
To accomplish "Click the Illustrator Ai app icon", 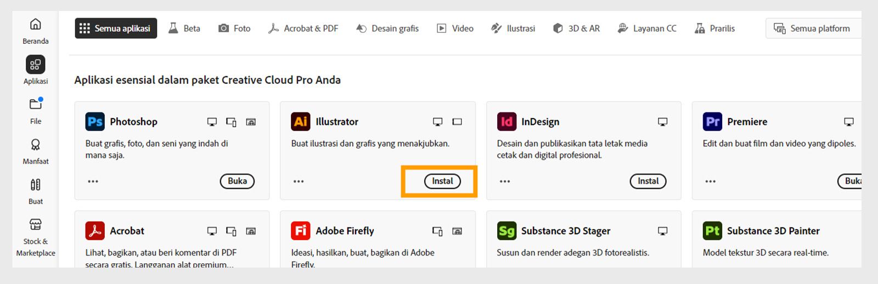I will (301, 122).
